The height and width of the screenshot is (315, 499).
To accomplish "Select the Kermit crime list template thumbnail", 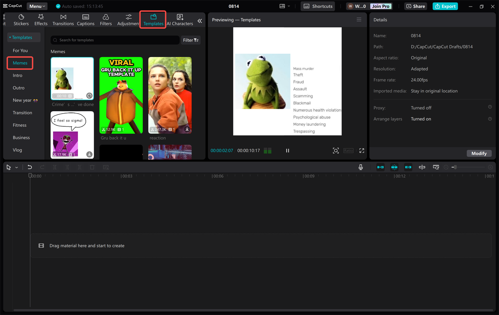I will 72,78.
